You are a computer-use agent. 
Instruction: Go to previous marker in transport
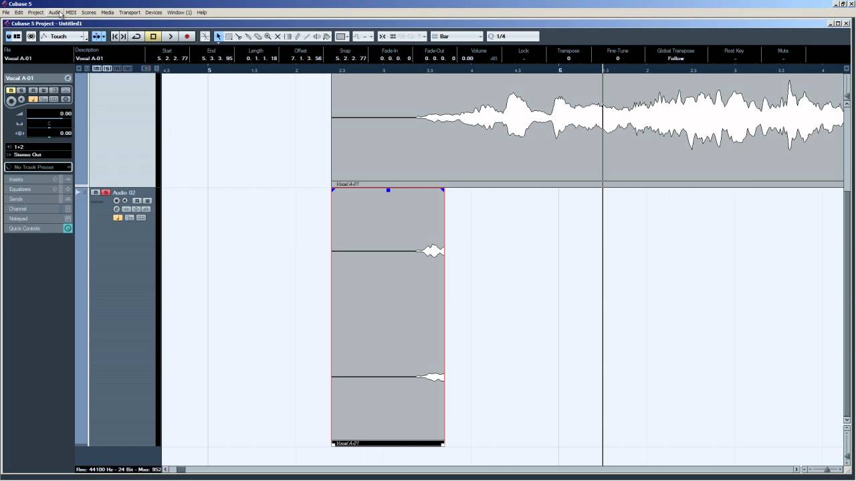[115, 36]
